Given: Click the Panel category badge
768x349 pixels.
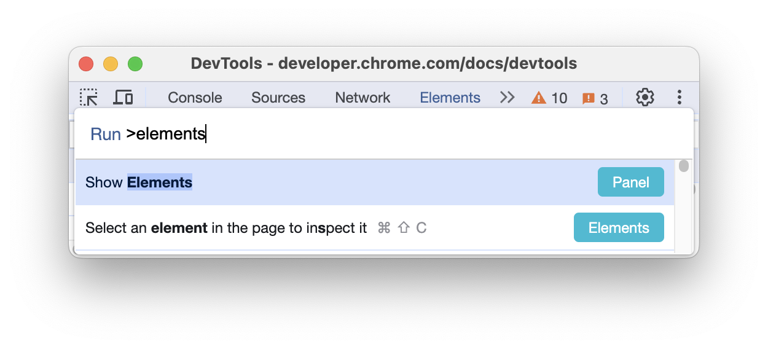Looking at the screenshot, I should (x=630, y=182).
